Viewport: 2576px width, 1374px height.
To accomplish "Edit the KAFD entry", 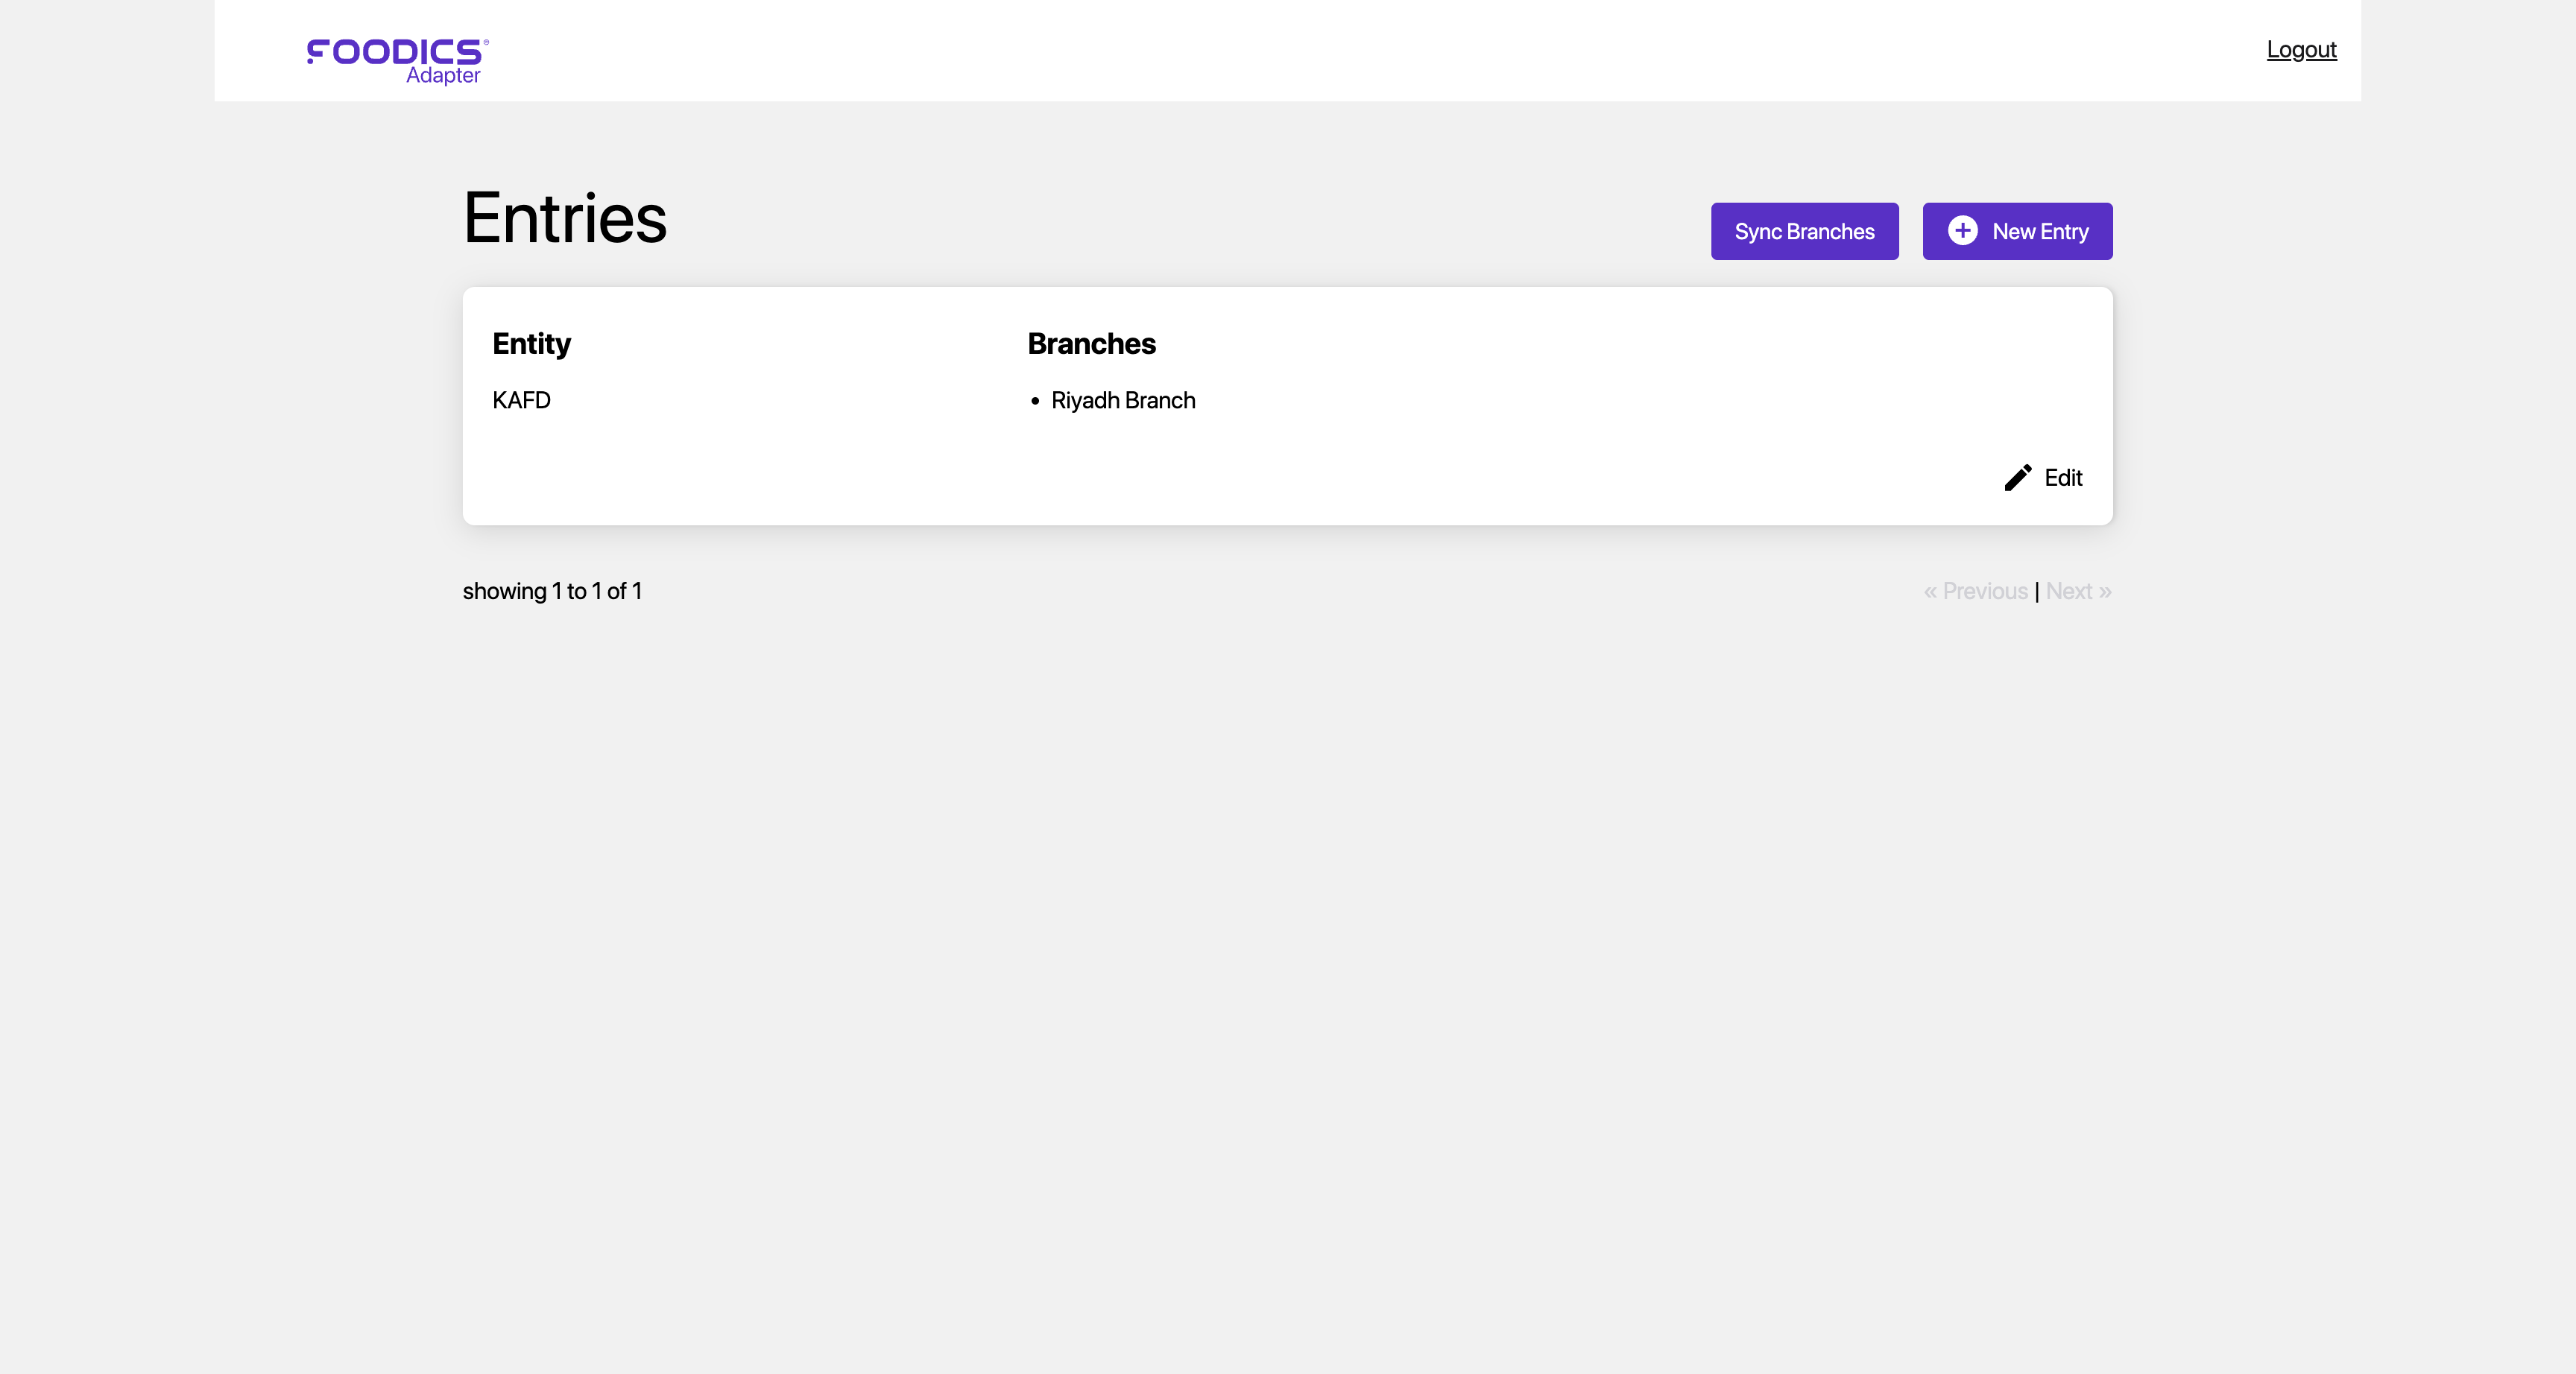I will 2044,478.
